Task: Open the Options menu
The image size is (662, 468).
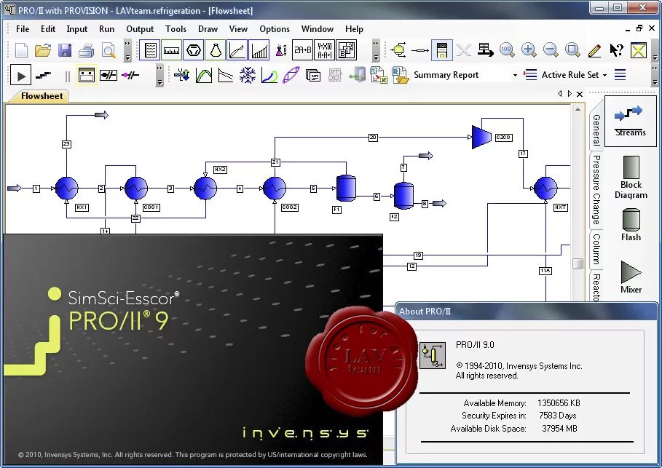Action: point(275,29)
